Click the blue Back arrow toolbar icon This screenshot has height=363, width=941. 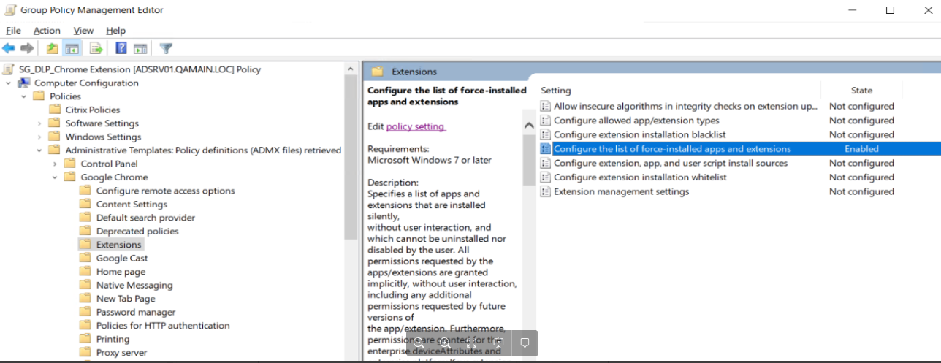[x=9, y=49]
